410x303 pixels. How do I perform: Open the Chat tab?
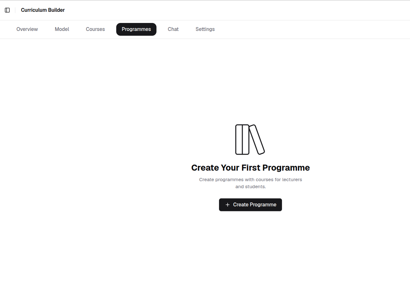coord(173,29)
